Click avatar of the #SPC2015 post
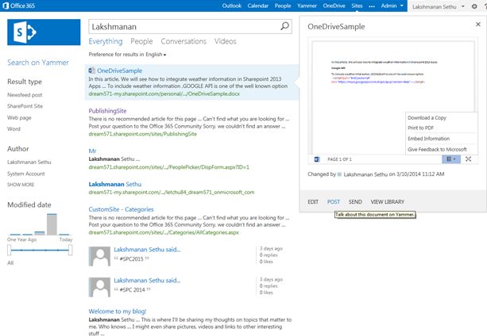Viewport: 487px width, 336px height. [x=99, y=257]
